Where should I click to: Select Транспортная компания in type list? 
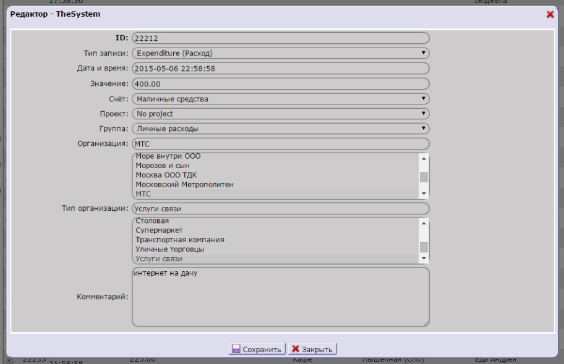179,240
